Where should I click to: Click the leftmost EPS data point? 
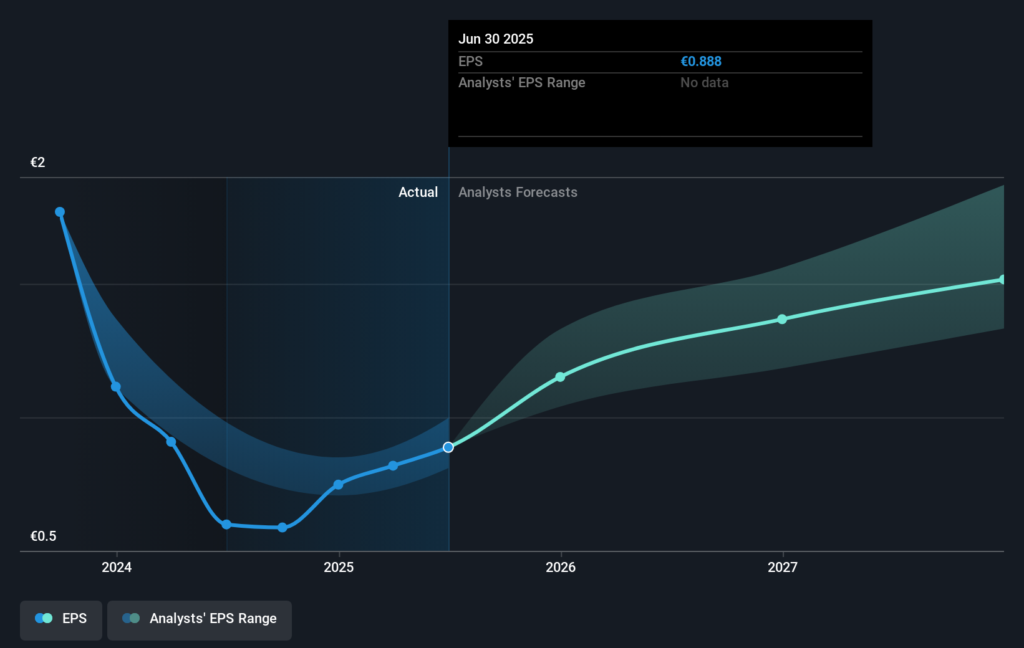click(60, 212)
